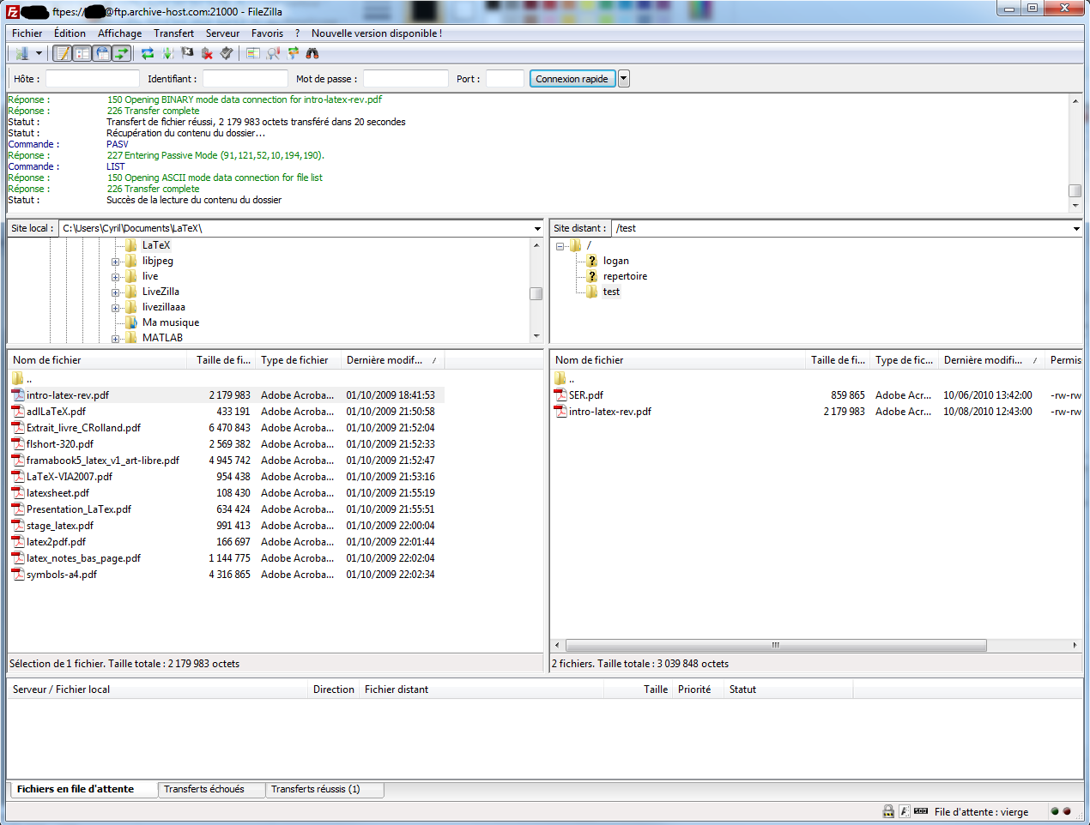Click Nouvelle version disponible ! menu link
1090x825 pixels.
pyautogui.click(x=377, y=33)
